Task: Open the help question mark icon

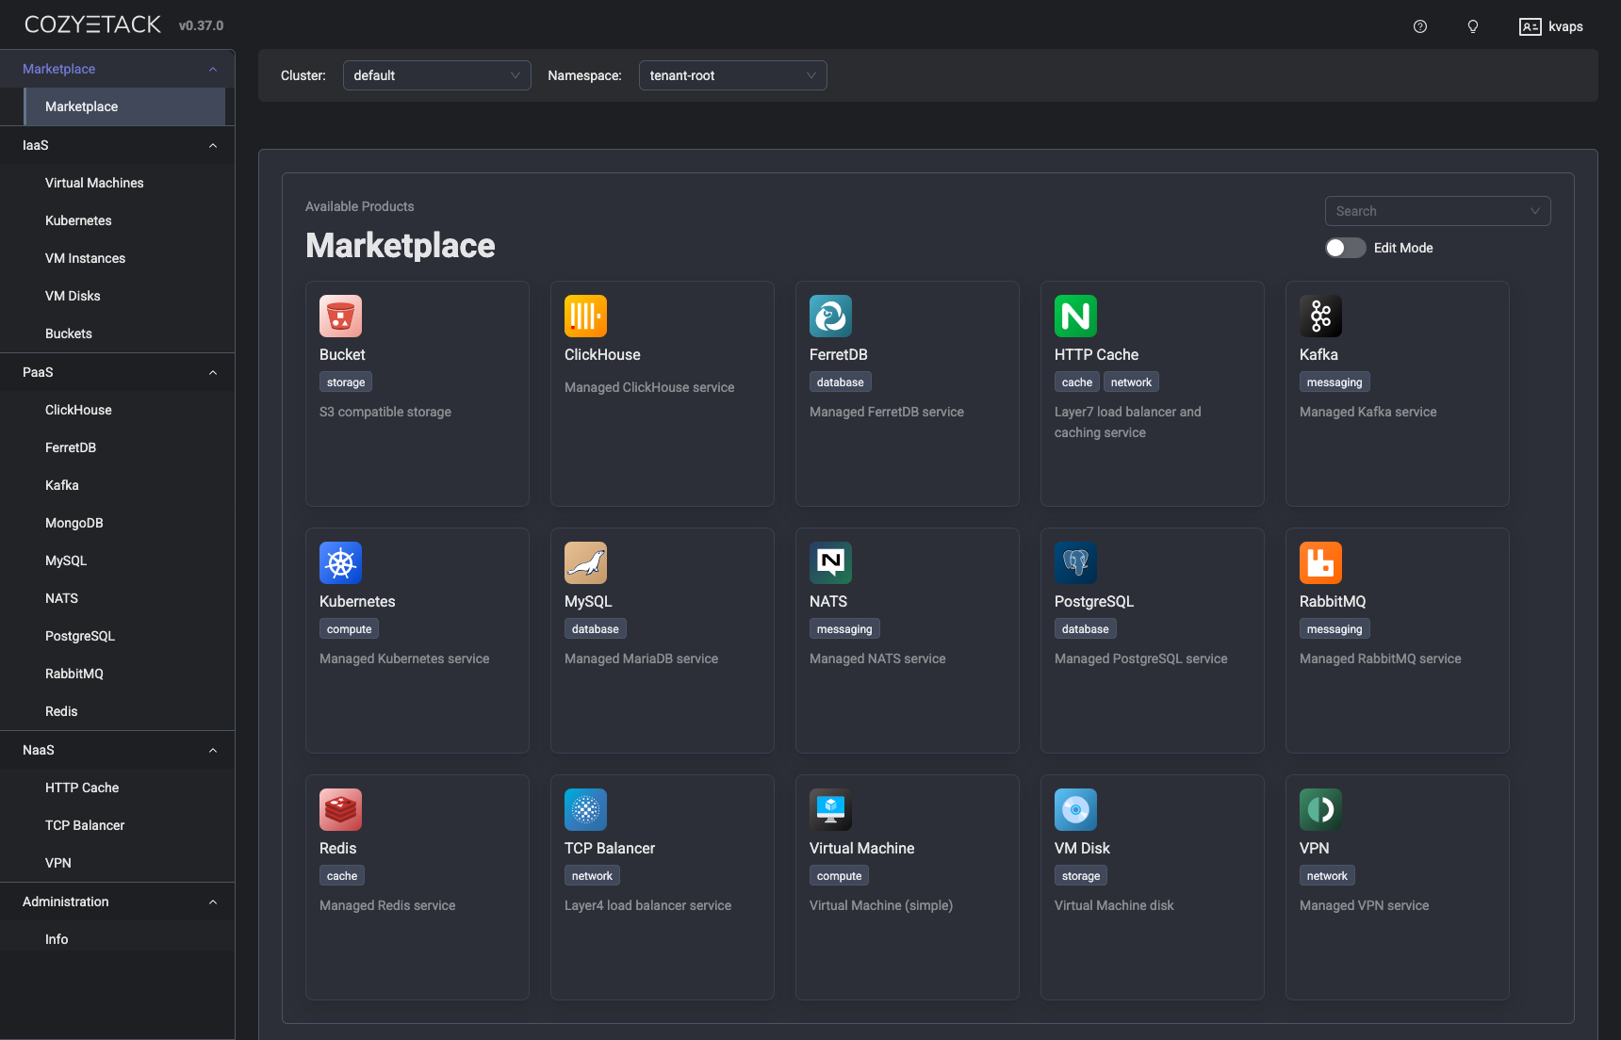Action: [x=1419, y=26]
